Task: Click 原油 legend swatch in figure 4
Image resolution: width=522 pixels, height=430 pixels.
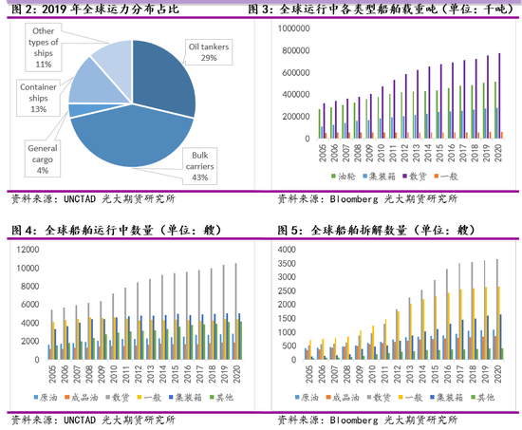Action: [x=36, y=397]
